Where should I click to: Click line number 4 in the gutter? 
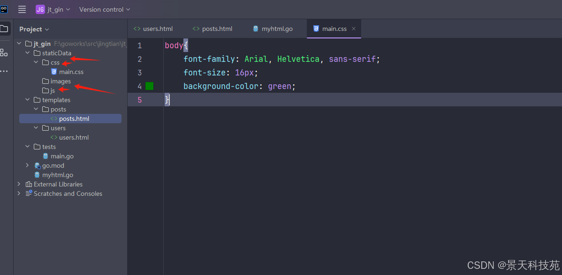[139, 86]
